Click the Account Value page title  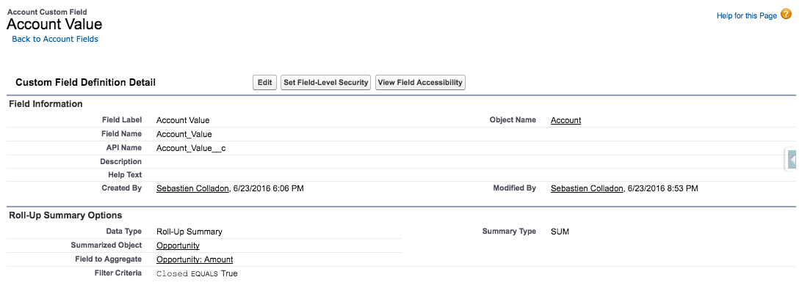pos(54,24)
